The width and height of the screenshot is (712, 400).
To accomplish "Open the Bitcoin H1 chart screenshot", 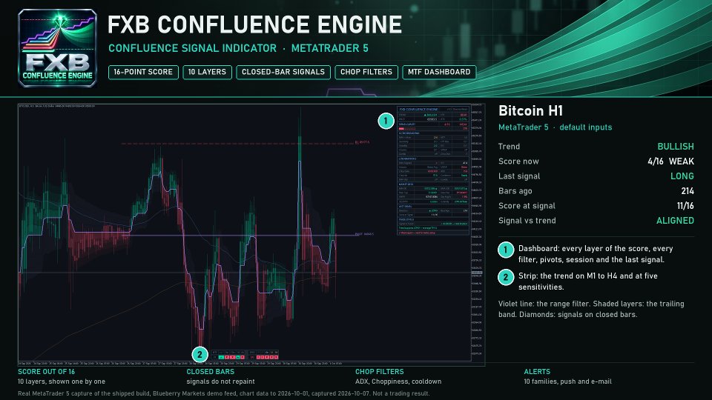I will coord(251,235).
